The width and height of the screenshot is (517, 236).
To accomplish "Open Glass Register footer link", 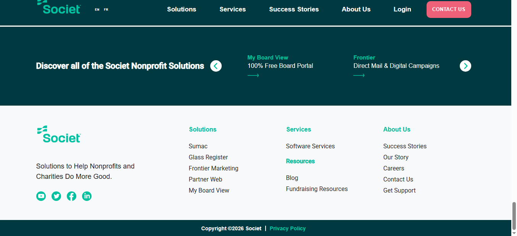I will click(x=208, y=157).
